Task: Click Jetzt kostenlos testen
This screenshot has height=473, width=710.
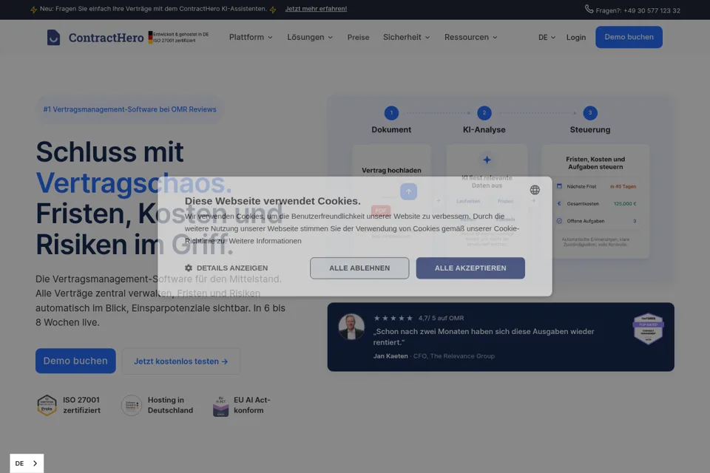Action: click(x=180, y=361)
